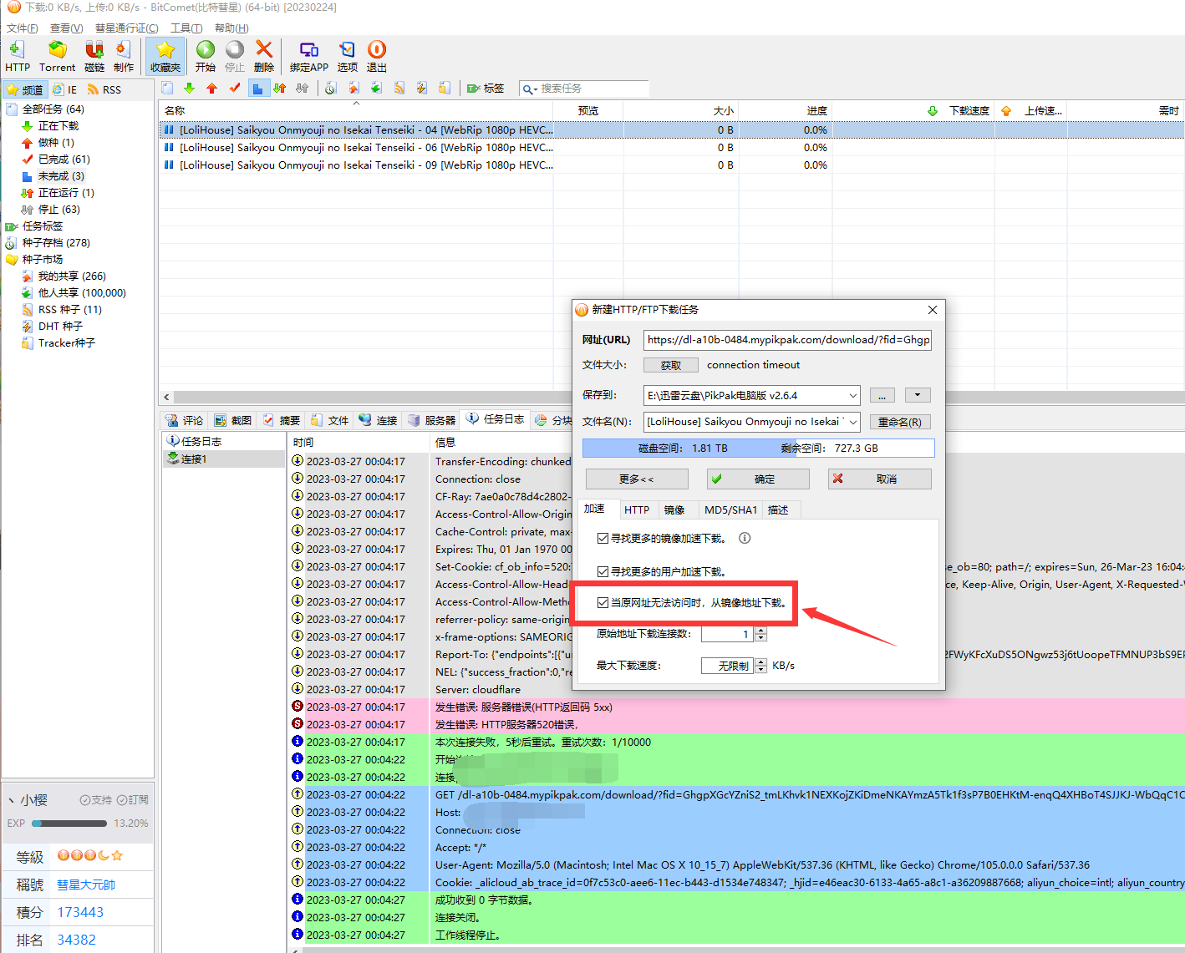Click 更多<< to collapse options
Image resolution: width=1185 pixels, height=953 pixels.
(x=637, y=479)
